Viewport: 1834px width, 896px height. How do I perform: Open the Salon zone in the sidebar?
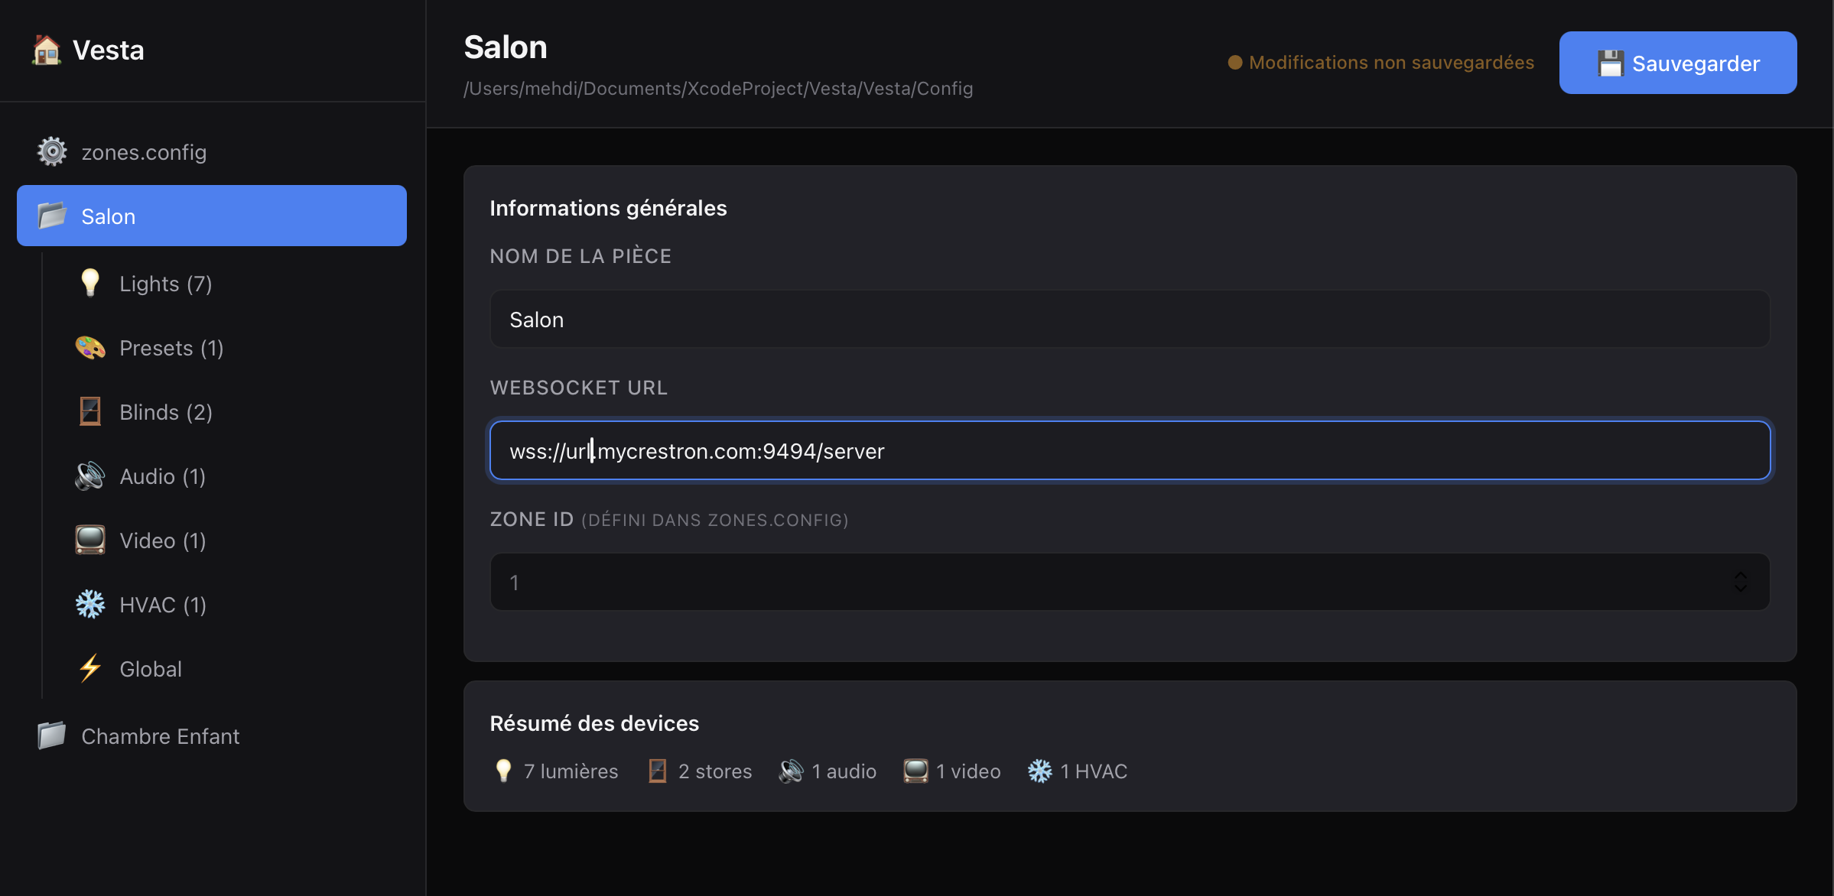pos(108,216)
